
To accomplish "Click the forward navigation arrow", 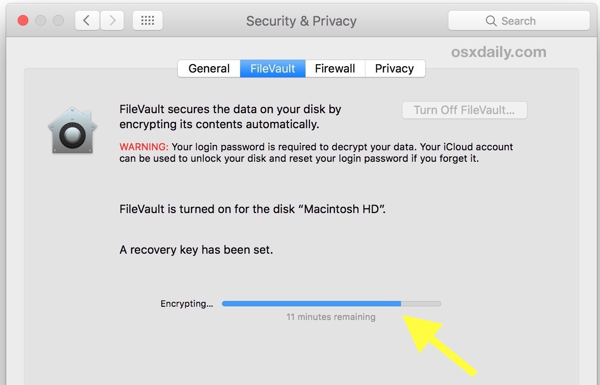I will point(112,20).
